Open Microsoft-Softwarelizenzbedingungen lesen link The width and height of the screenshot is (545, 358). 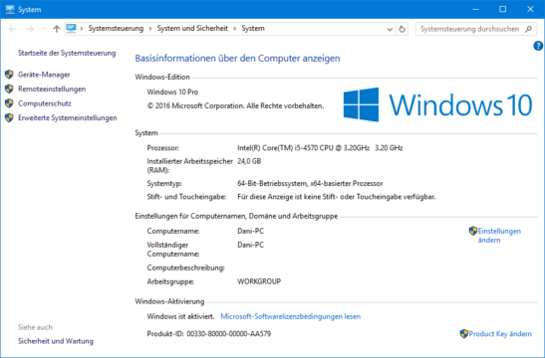tap(291, 316)
